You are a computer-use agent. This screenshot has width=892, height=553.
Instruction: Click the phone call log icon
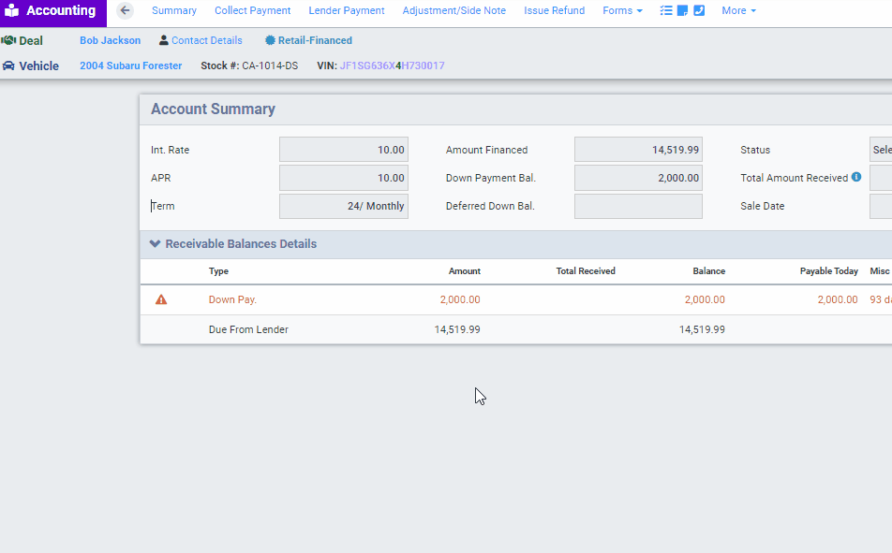[x=699, y=11]
